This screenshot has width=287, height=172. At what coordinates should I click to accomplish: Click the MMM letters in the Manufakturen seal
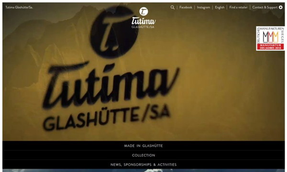click(x=270, y=37)
